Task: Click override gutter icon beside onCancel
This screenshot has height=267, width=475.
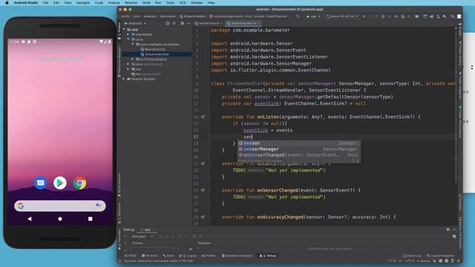Action: coord(203,163)
